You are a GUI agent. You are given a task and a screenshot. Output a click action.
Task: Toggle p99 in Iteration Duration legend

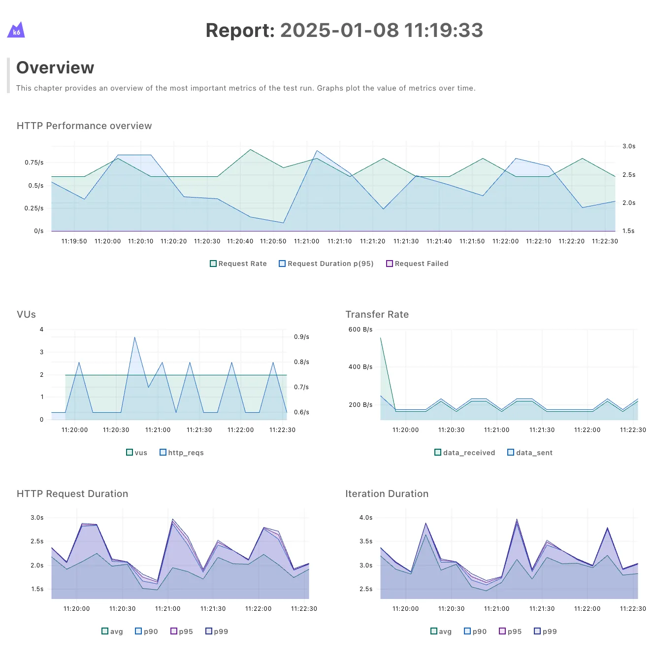pos(546,631)
